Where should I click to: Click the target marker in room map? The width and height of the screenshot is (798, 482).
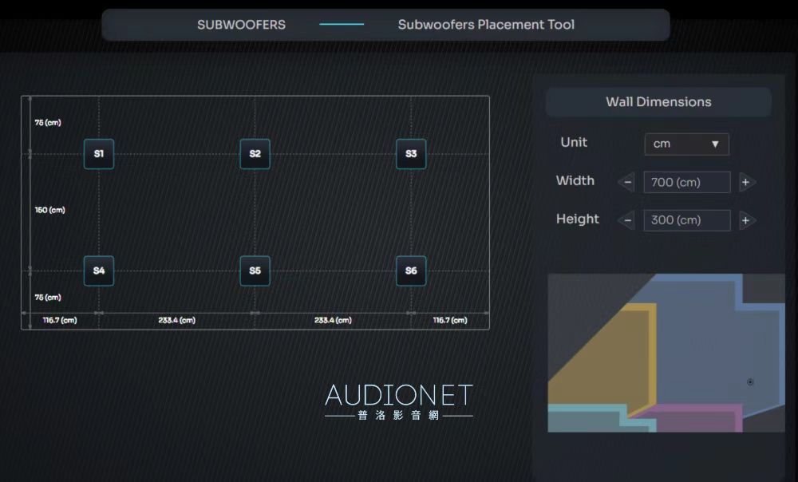point(750,382)
